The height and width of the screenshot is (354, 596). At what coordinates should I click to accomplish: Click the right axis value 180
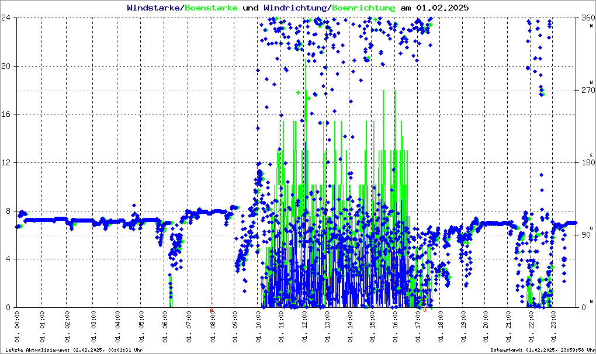pos(588,162)
